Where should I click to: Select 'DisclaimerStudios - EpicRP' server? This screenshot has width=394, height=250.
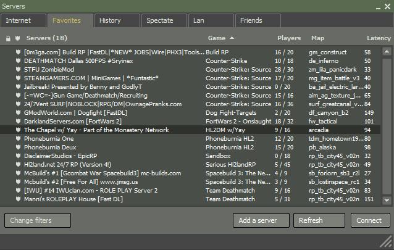point(61,156)
